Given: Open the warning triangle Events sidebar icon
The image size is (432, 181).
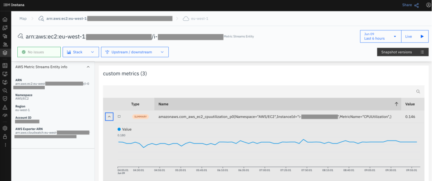Looking at the screenshot, I should [5, 107].
